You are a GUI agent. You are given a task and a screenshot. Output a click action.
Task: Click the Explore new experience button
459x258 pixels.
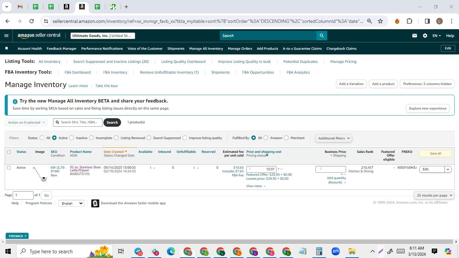428,108
